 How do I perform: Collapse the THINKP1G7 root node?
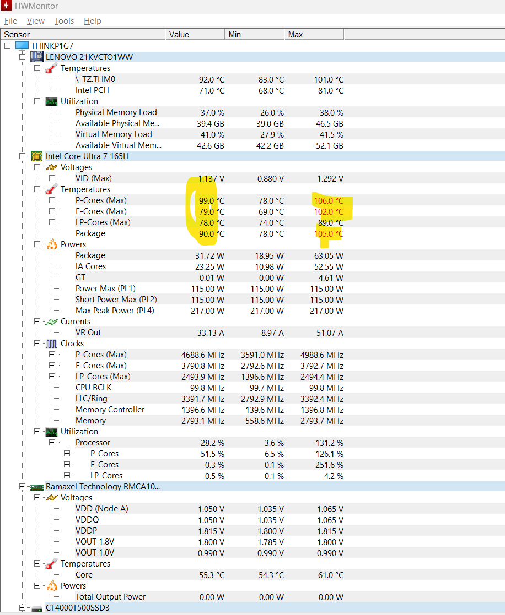point(7,46)
